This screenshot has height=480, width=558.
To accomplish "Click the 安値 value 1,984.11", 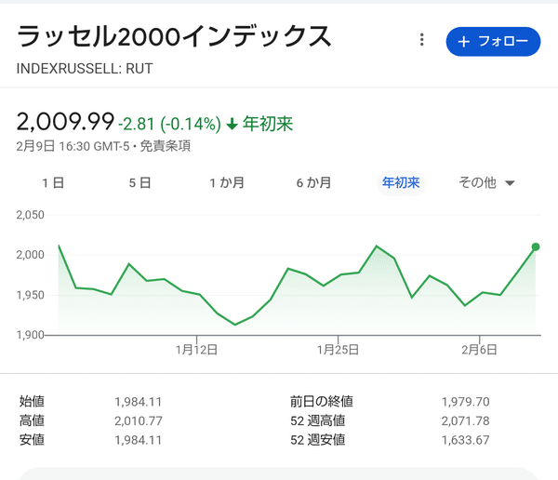I will 138,441.
